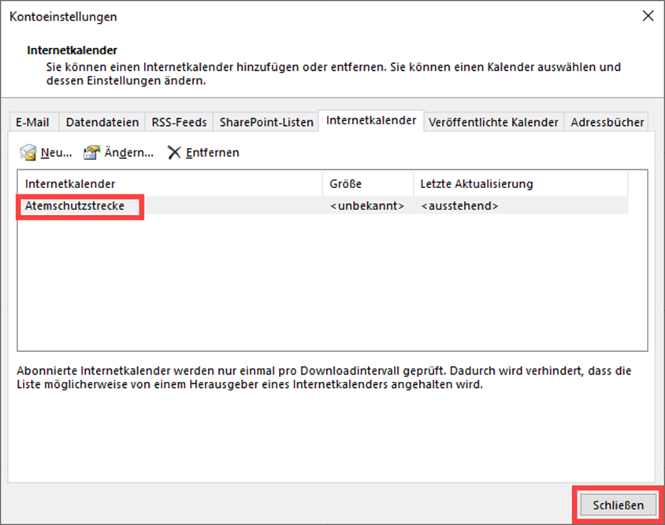This screenshot has width=665, height=525.
Task: Click the Entfernen text label
Action: (213, 153)
